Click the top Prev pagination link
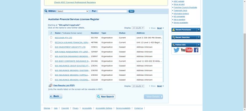The width and height of the screenshot is (246, 111). pyautogui.click(x=153, y=28)
